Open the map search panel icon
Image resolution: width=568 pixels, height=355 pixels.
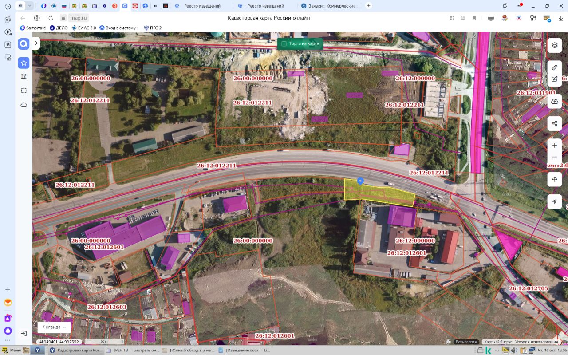click(24, 44)
